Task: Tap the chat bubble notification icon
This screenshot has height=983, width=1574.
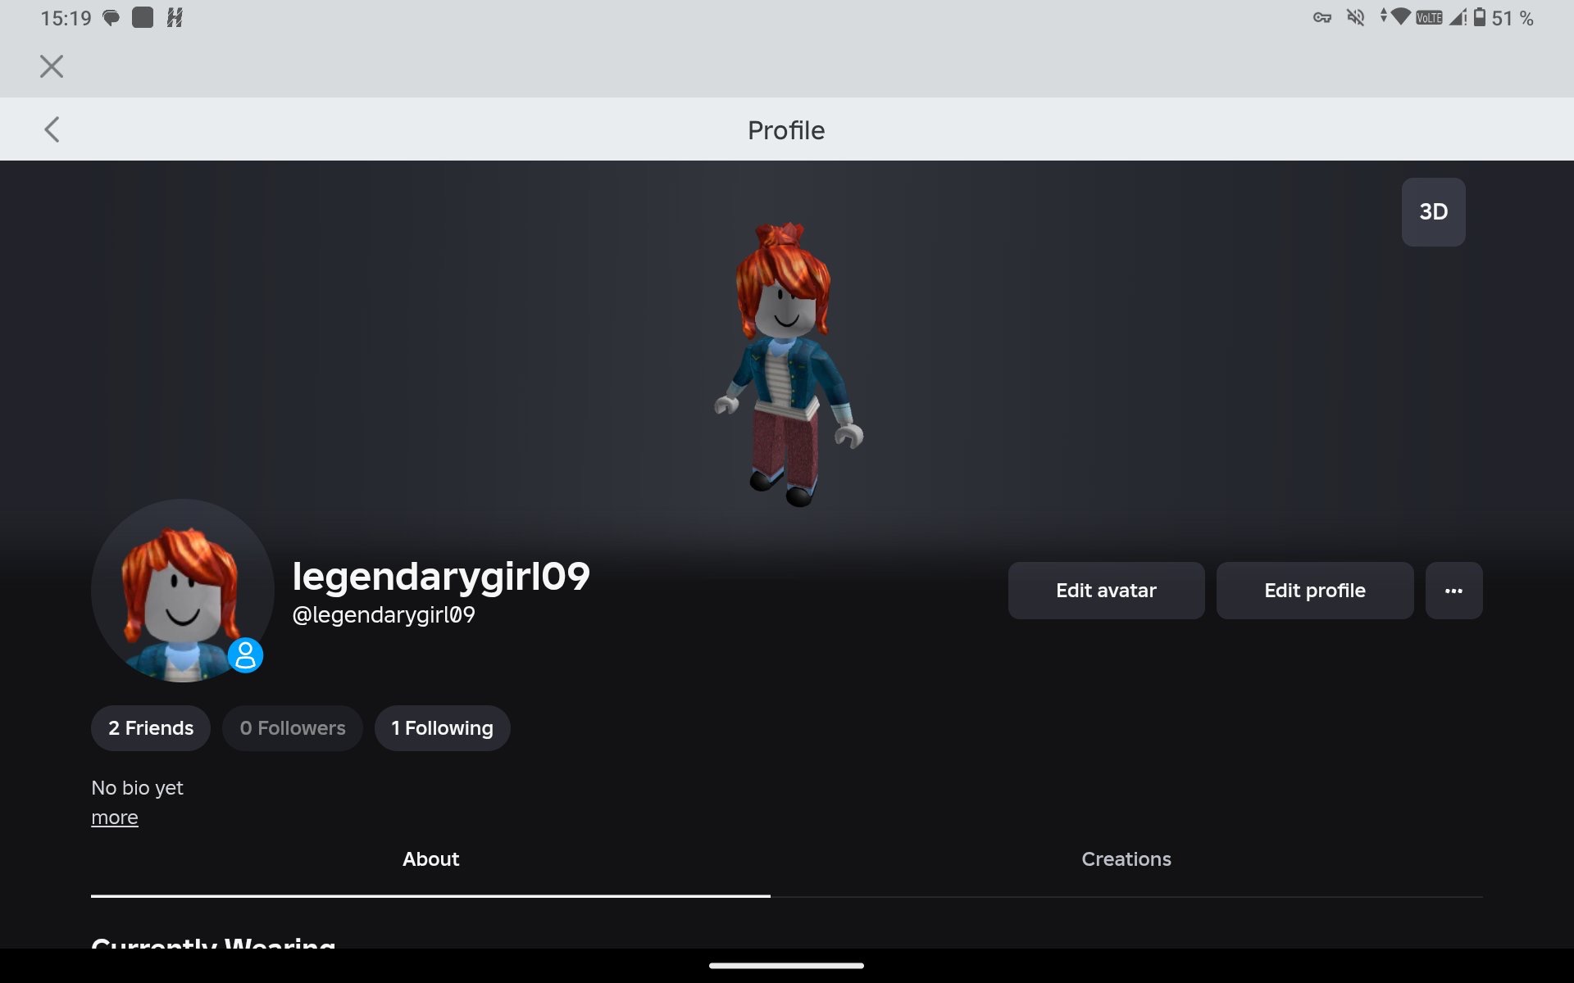Action: click(111, 18)
